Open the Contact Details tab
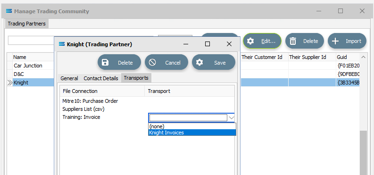The image size is (374, 175). (100, 78)
